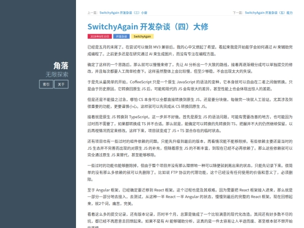Select the yellow SwitchyAgain tag

(x=142, y=37)
